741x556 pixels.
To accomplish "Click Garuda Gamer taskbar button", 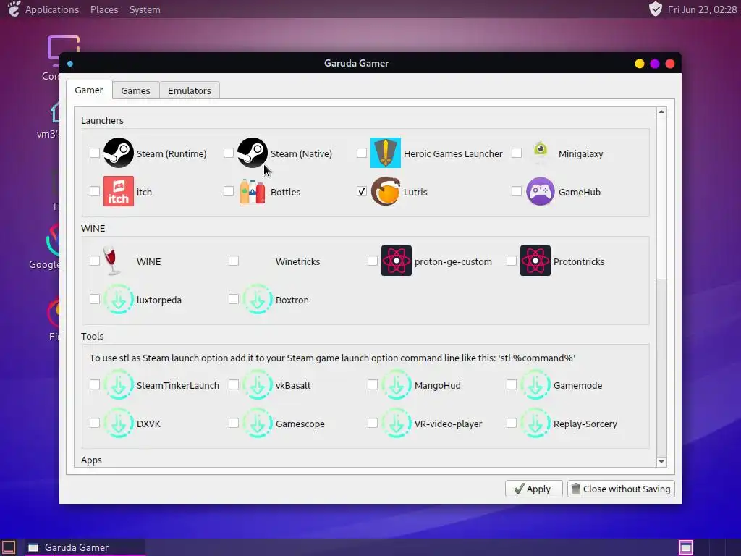I will [x=85, y=547].
